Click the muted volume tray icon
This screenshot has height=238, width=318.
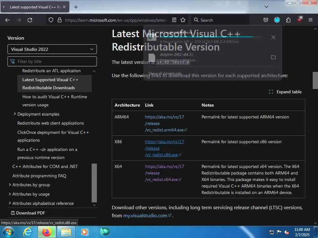(x=287, y=232)
